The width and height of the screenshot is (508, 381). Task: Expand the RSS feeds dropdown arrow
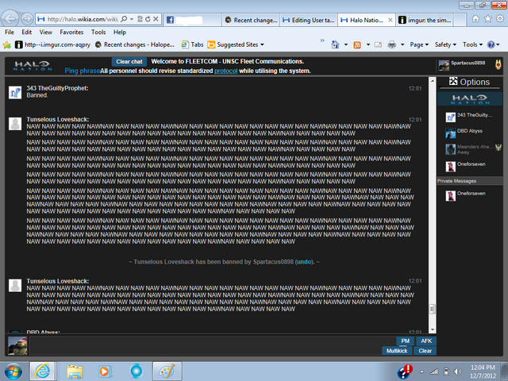click(x=368, y=44)
